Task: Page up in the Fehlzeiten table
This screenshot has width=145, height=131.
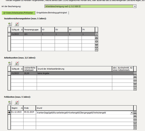Action: click(135, 115)
